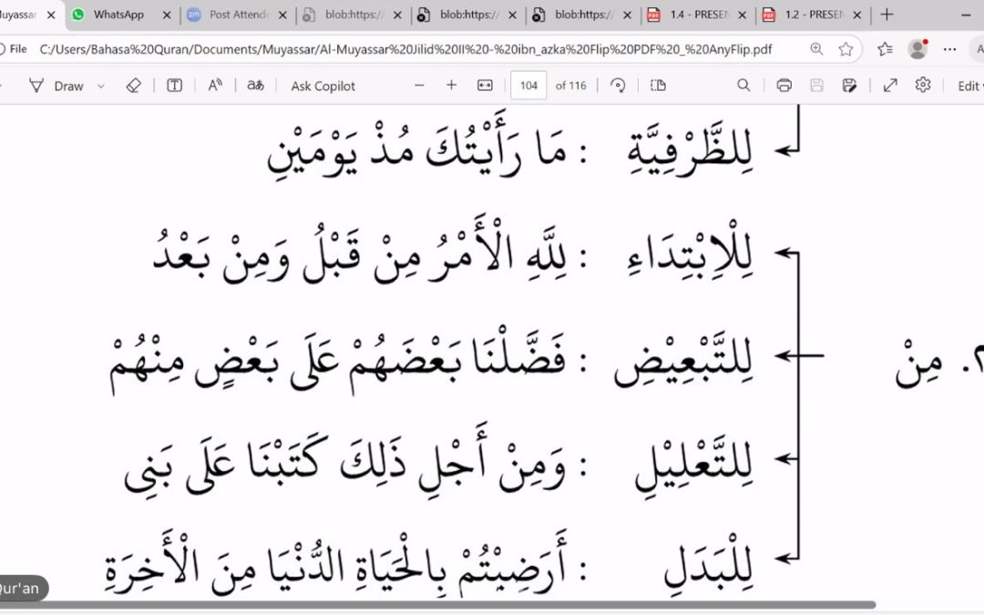Click the Edit button in PDF toolbar

(x=969, y=86)
